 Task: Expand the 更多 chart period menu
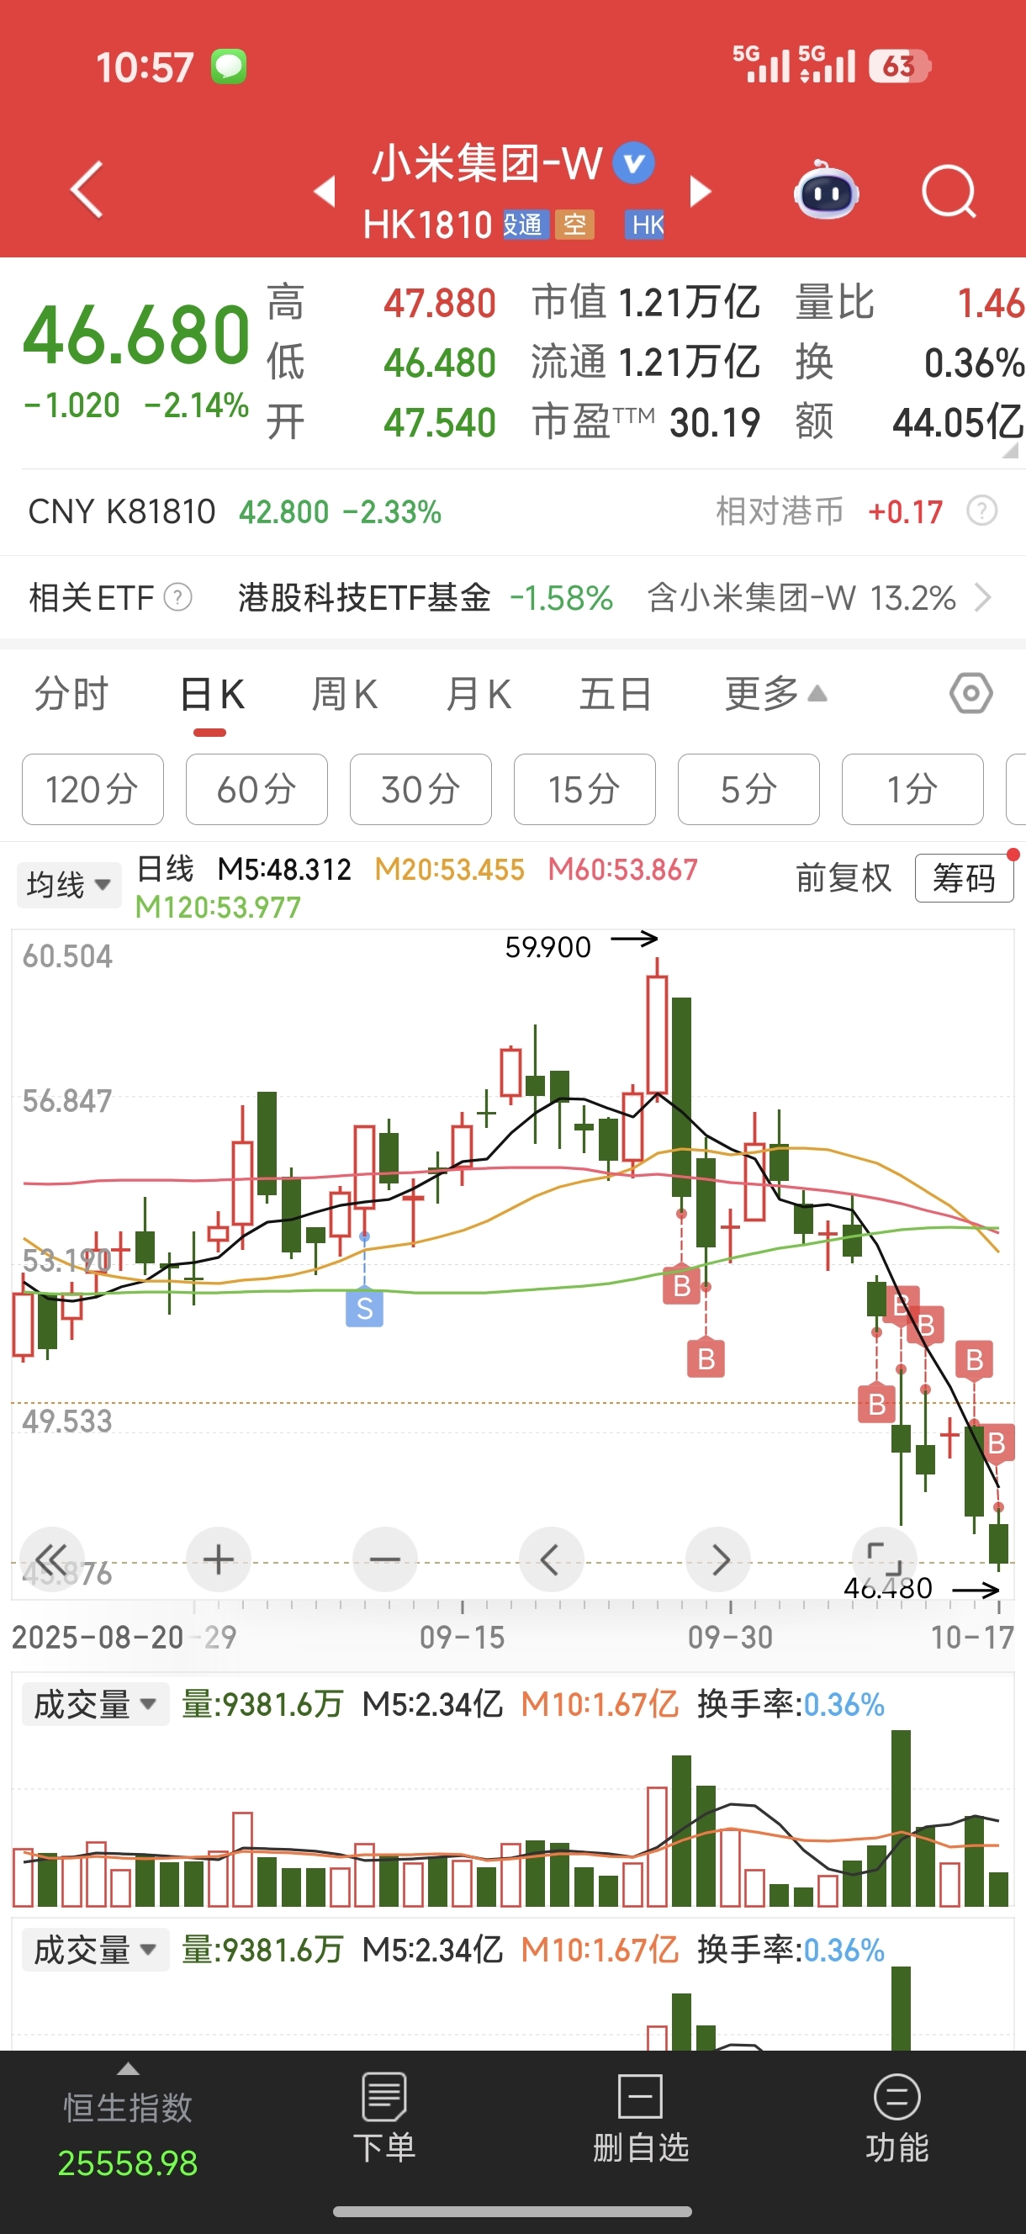[775, 694]
